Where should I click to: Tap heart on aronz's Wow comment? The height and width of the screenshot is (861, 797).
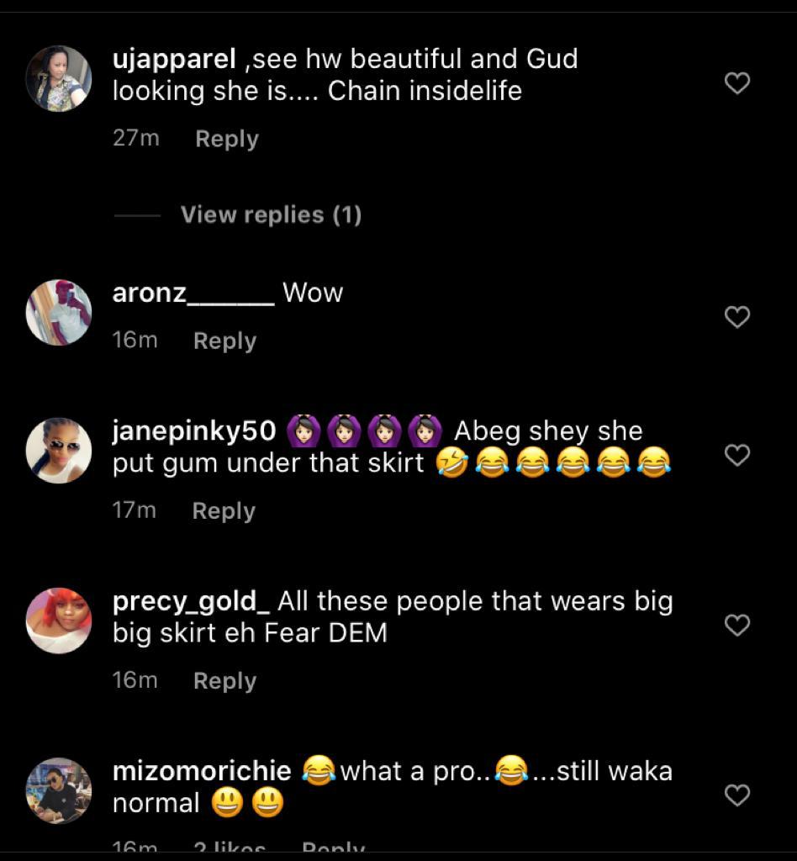(736, 317)
